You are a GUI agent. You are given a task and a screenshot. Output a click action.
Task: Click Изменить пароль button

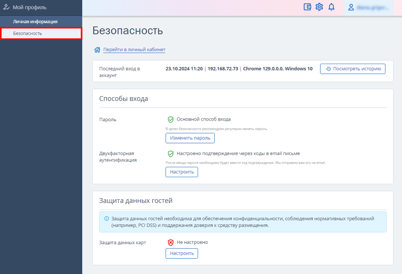[x=190, y=138]
